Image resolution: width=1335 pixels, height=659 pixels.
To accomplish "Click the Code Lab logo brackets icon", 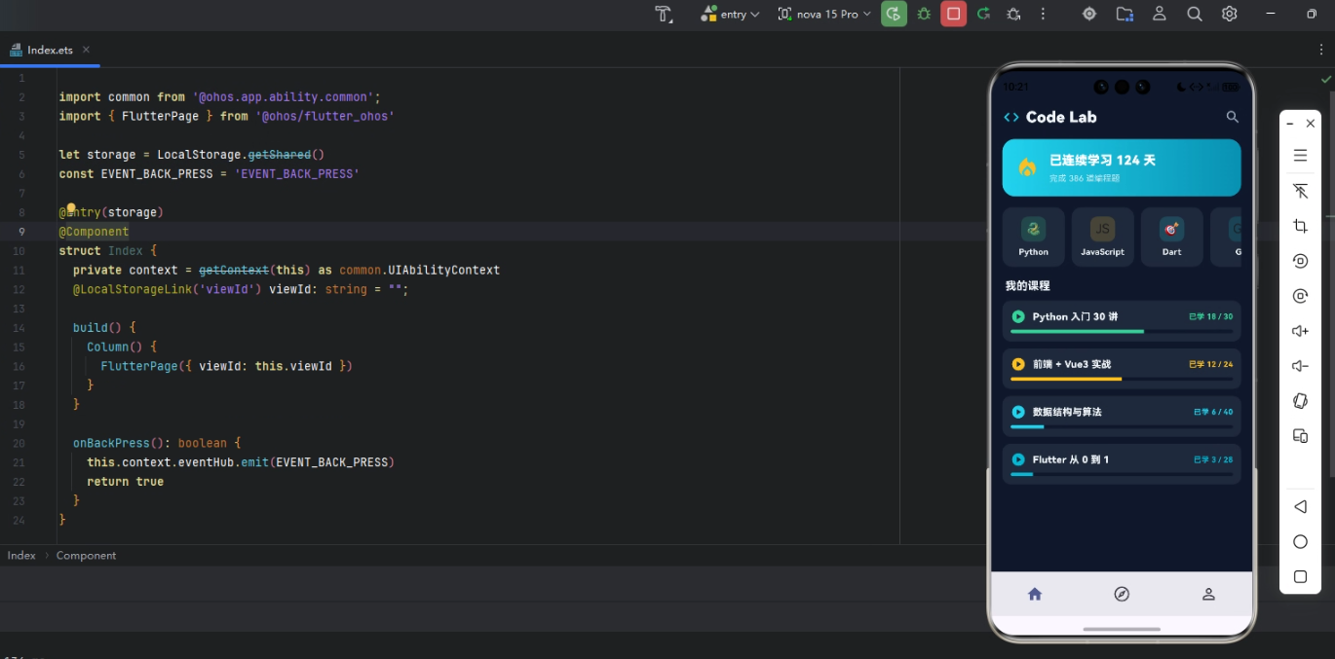I will tap(1011, 117).
